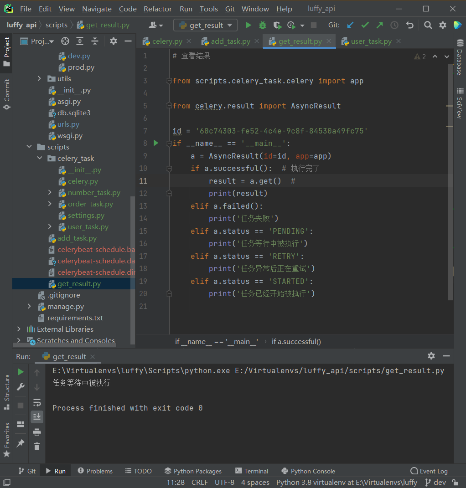Click the green Run button in toolbar
This screenshot has width=466, height=488.
248,25
